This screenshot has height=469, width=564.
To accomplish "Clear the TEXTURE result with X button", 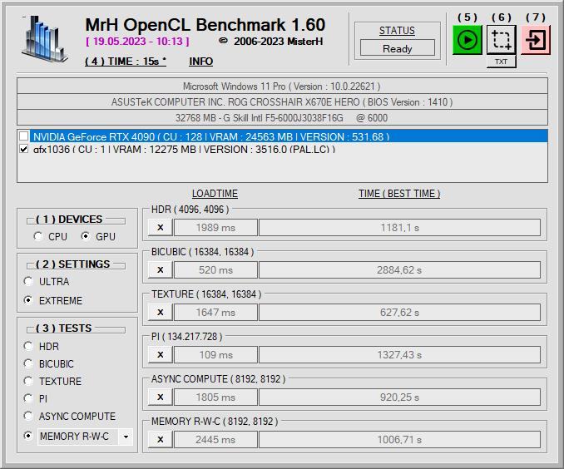I will click(161, 312).
